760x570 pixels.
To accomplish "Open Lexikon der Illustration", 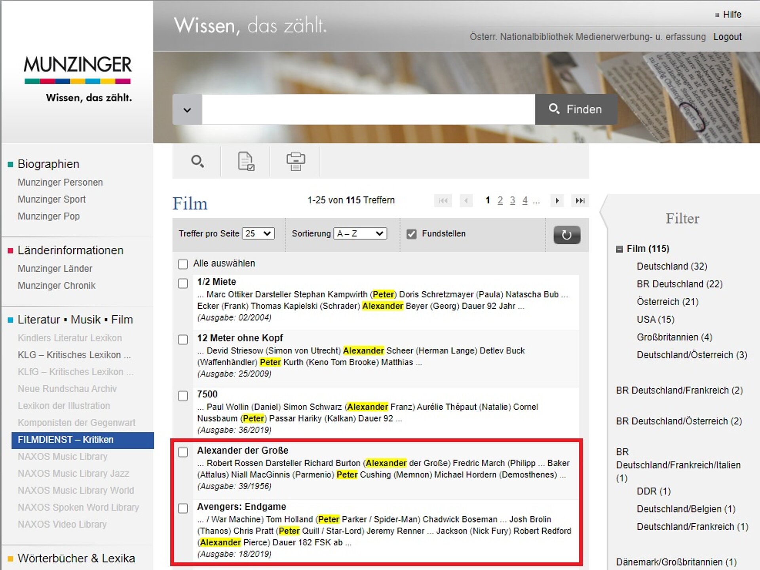I will pyautogui.click(x=64, y=406).
